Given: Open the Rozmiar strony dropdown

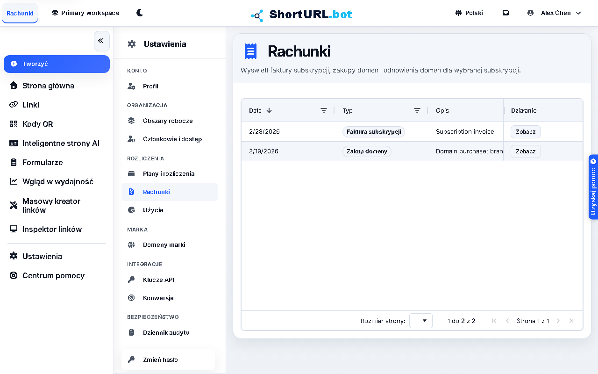Looking at the screenshot, I should tap(421, 321).
